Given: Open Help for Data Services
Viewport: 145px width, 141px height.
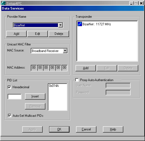Looking at the screenshot, I should (x=113, y=129).
